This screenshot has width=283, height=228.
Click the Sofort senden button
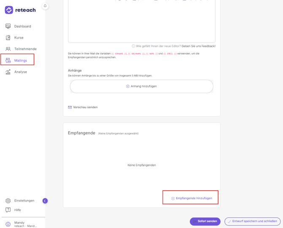[x=205, y=221]
